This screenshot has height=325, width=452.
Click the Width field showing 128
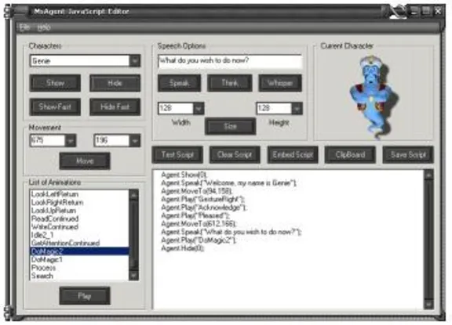pos(176,108)
